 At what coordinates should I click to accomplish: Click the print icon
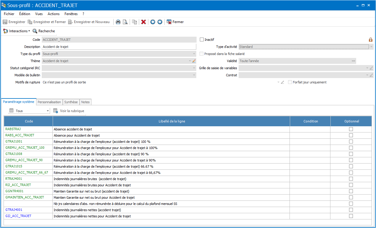pos(118,22)
